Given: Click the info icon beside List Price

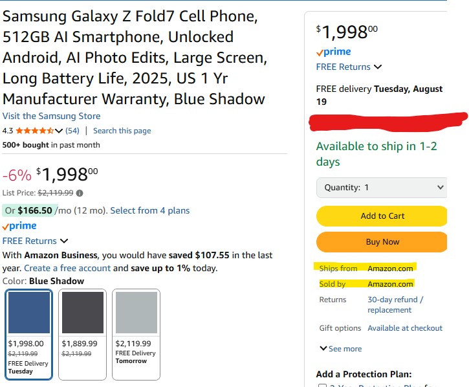Looking at the screenshot, I should (x=80, y=193).
